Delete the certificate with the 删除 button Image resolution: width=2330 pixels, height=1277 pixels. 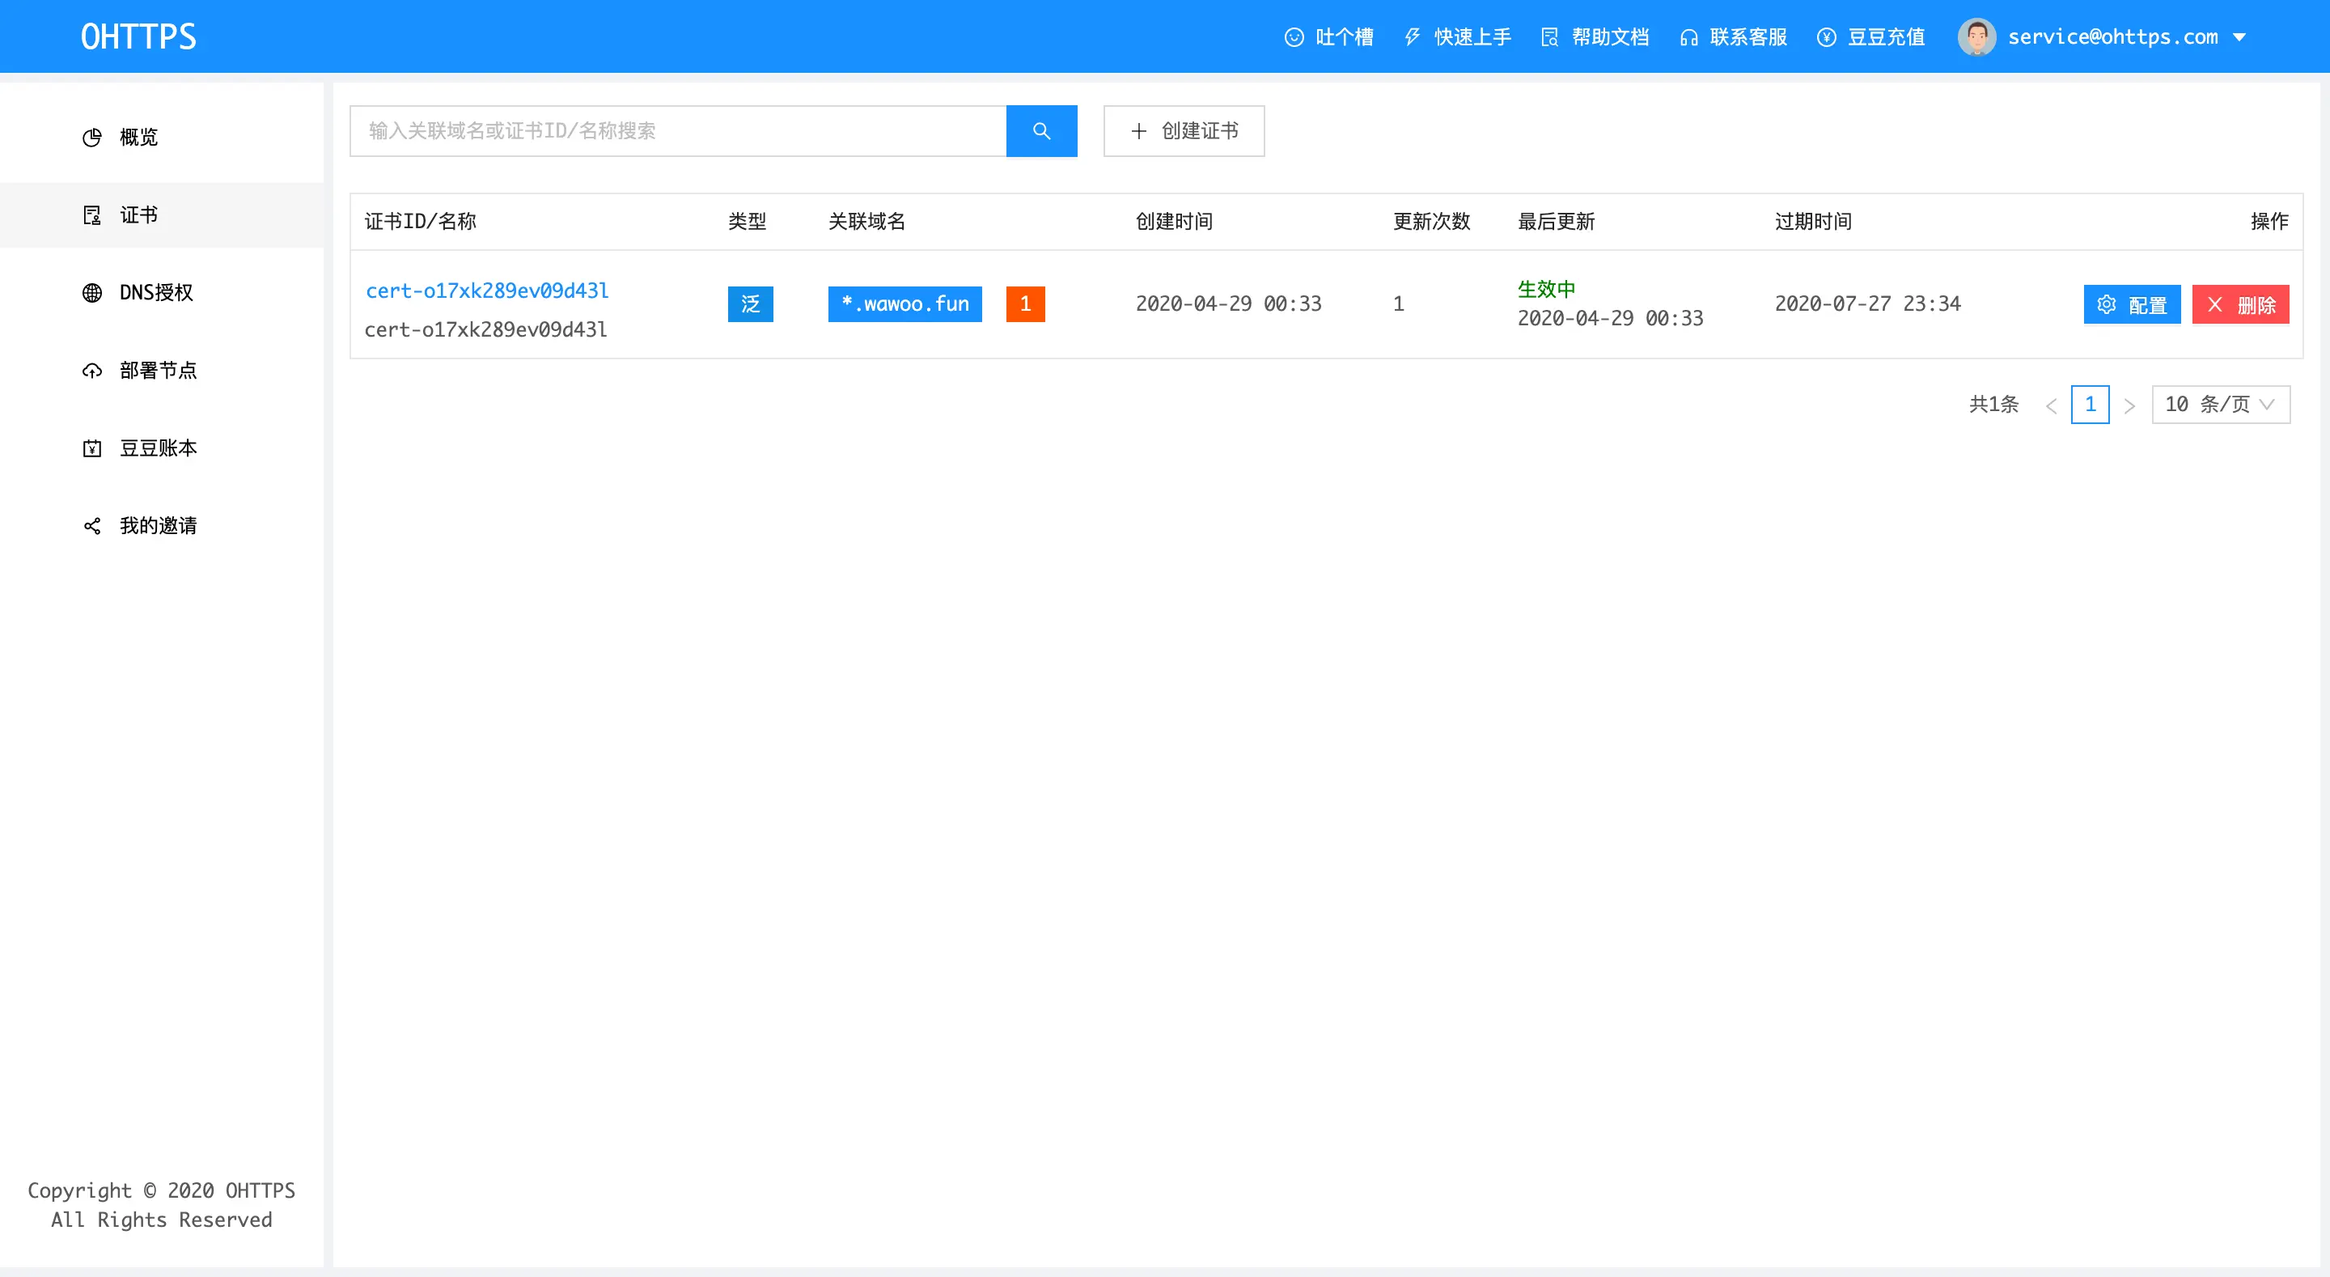(2239, 305)
